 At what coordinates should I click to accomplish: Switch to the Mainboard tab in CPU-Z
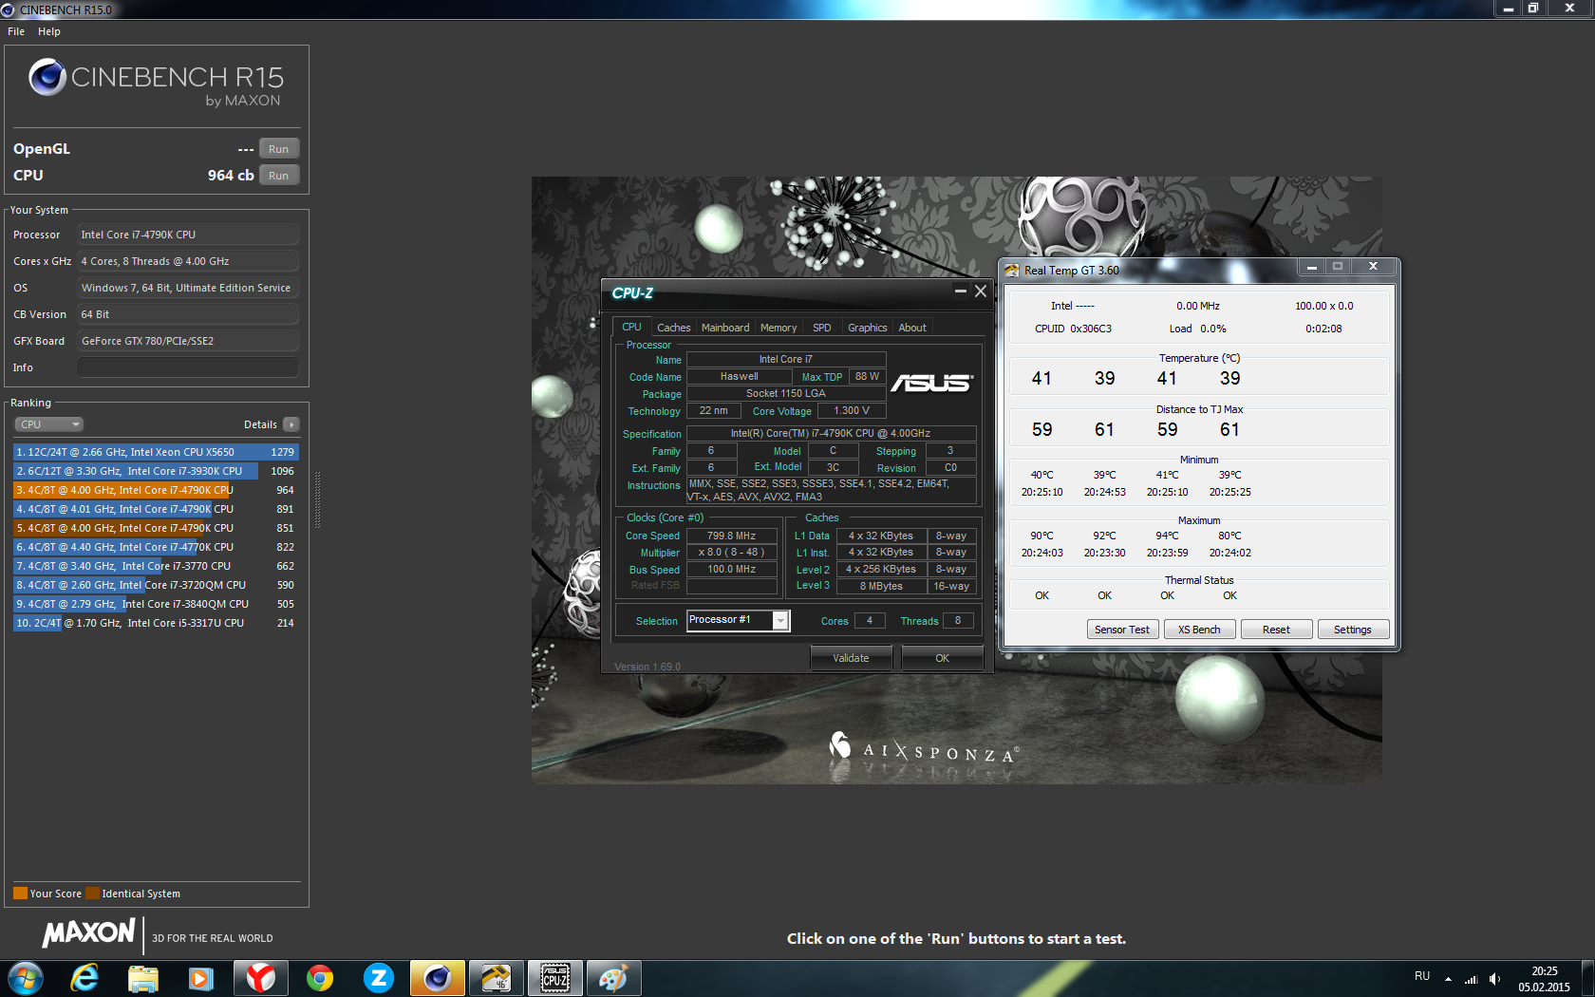(725, 328)
